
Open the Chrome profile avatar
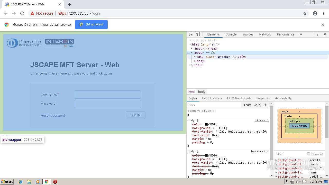[x=315, y=13]
